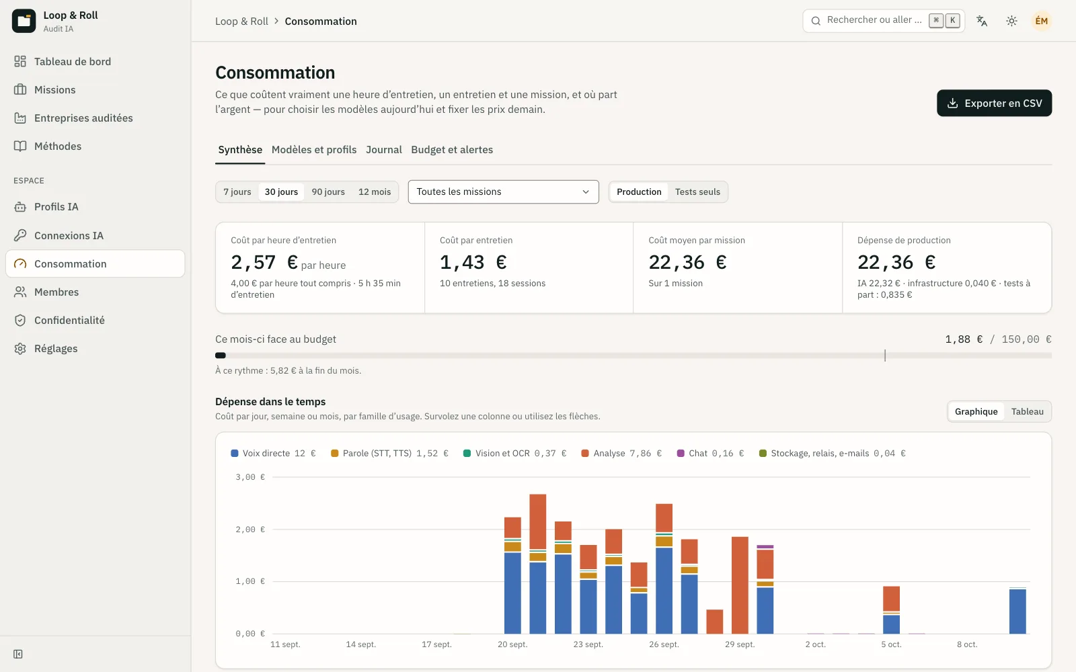This screenshot has width=1076, height=672.
Task: Click the Confidentialité shield icon
Action: pyautogui.click(x=20, y=321)
